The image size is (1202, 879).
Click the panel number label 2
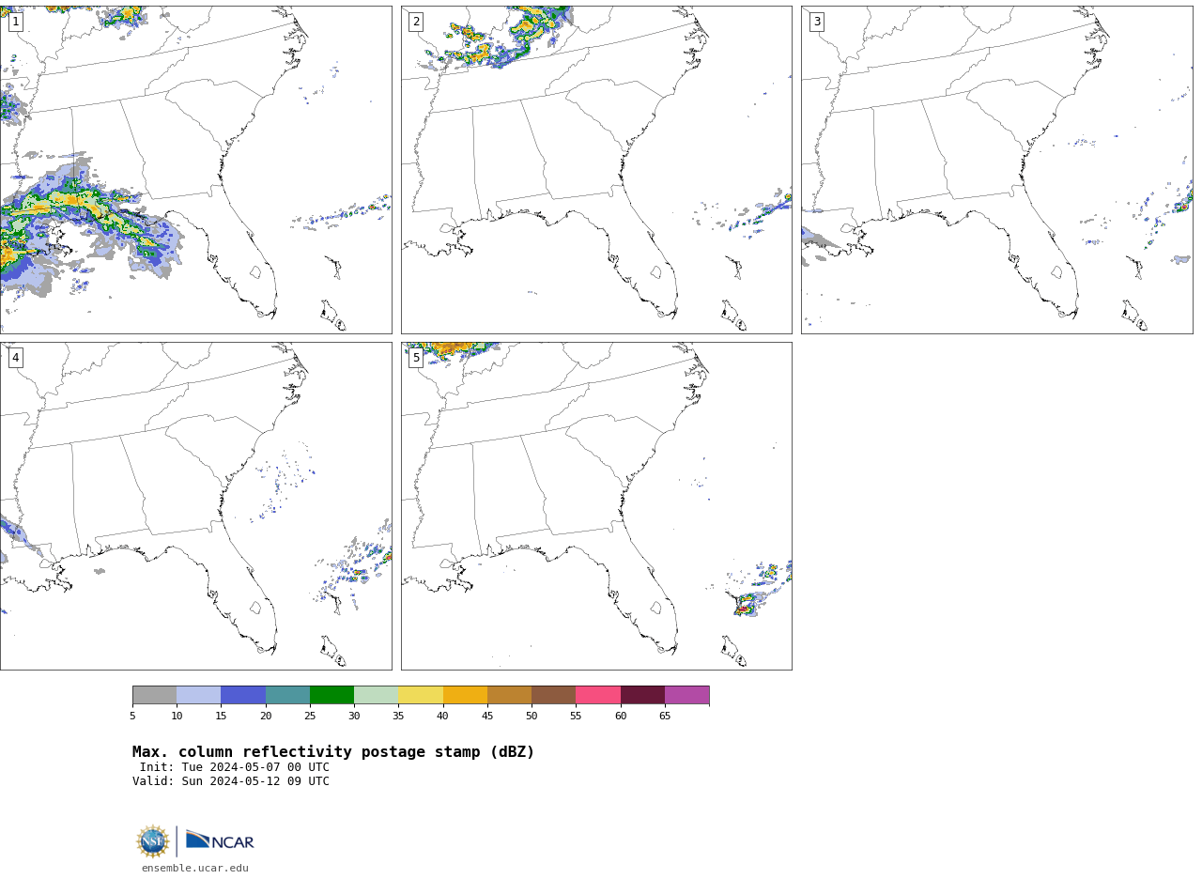click(416, 22)
